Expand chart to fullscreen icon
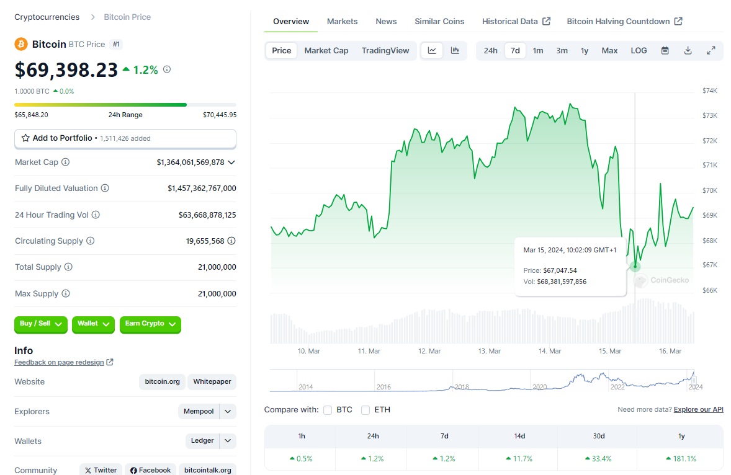 point(711,50)
